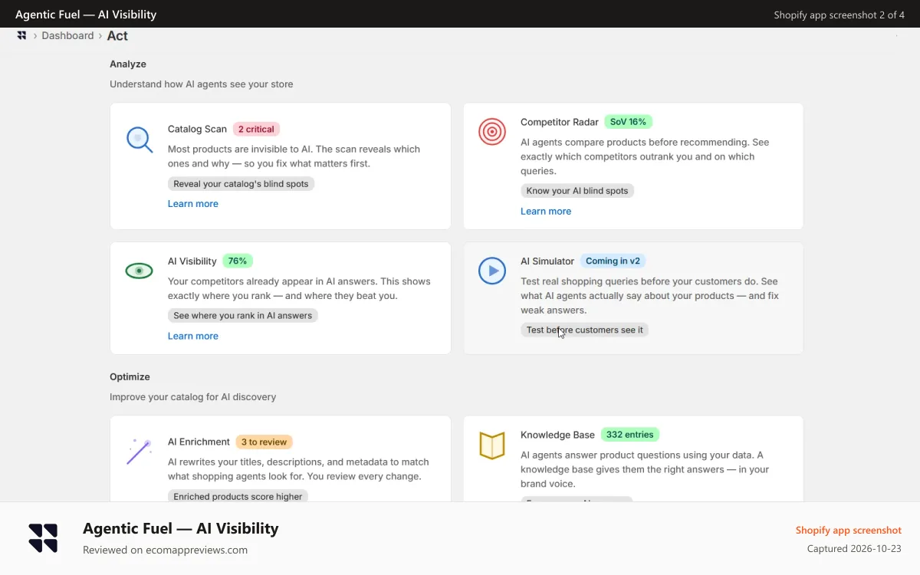920x575 pixels.
Task: Click 'Reveal your catalog's blind spots' tag
Action: [241, 184]
